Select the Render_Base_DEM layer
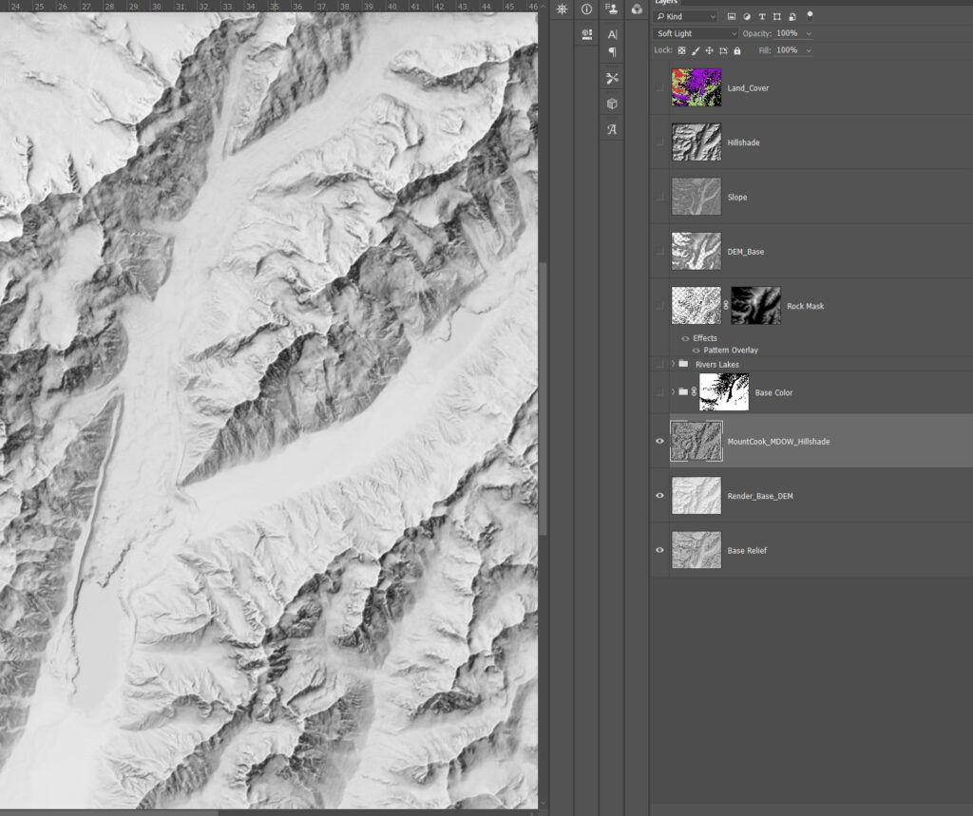Screen dimensions: 973x816 click(760, 496)
